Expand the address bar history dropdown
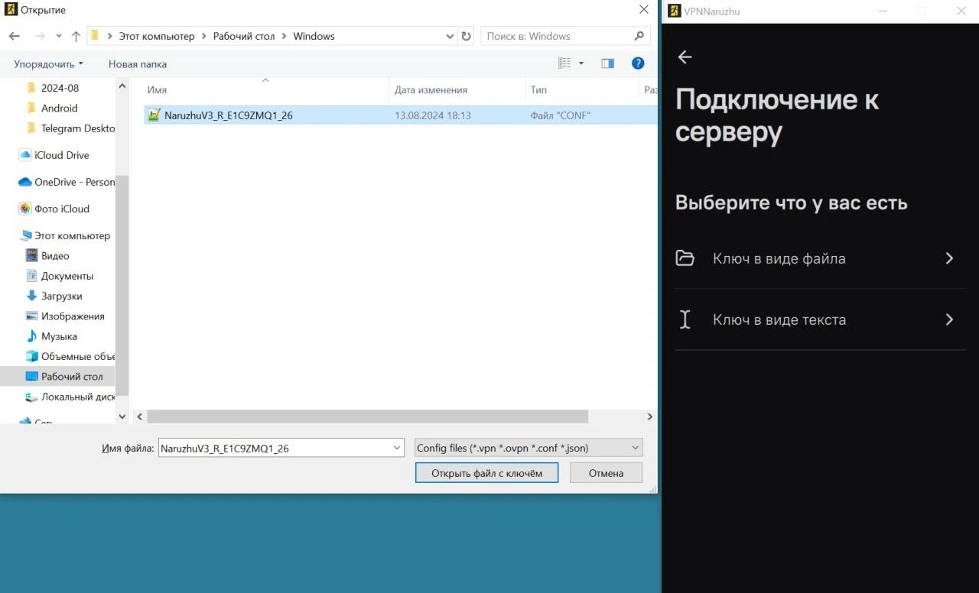Screen dimensions: 979x593 click(x=450, y=36)
